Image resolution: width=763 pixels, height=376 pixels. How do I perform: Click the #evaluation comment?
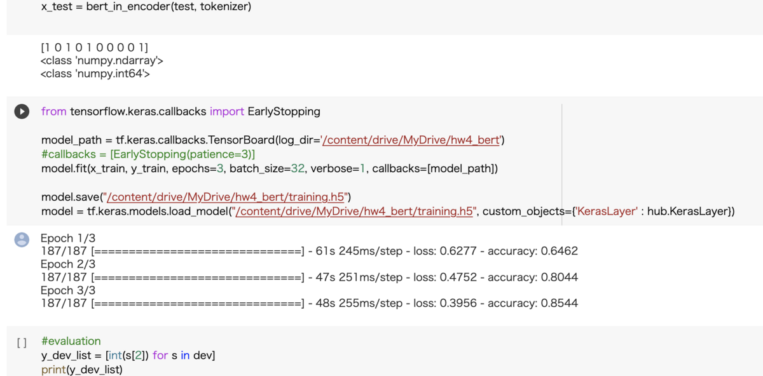click(71, 341)
